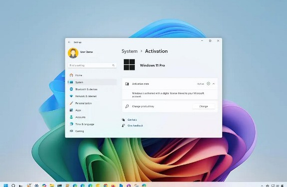Click the magnifier icon in search box
Screen dimensions: 287x187
point(113,65)
